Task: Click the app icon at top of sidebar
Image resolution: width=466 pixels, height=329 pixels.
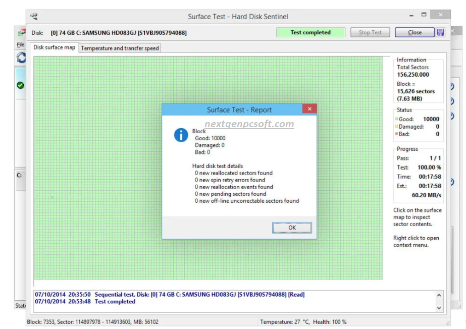Action: tap(21, 31)
